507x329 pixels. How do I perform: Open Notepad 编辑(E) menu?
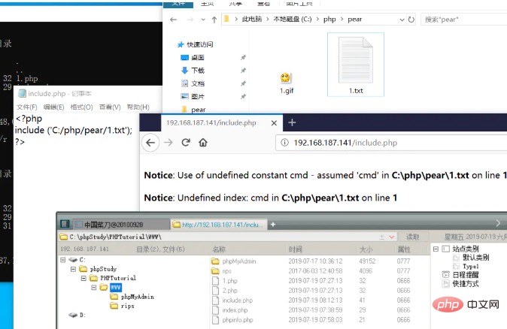(x=53, y=107)
